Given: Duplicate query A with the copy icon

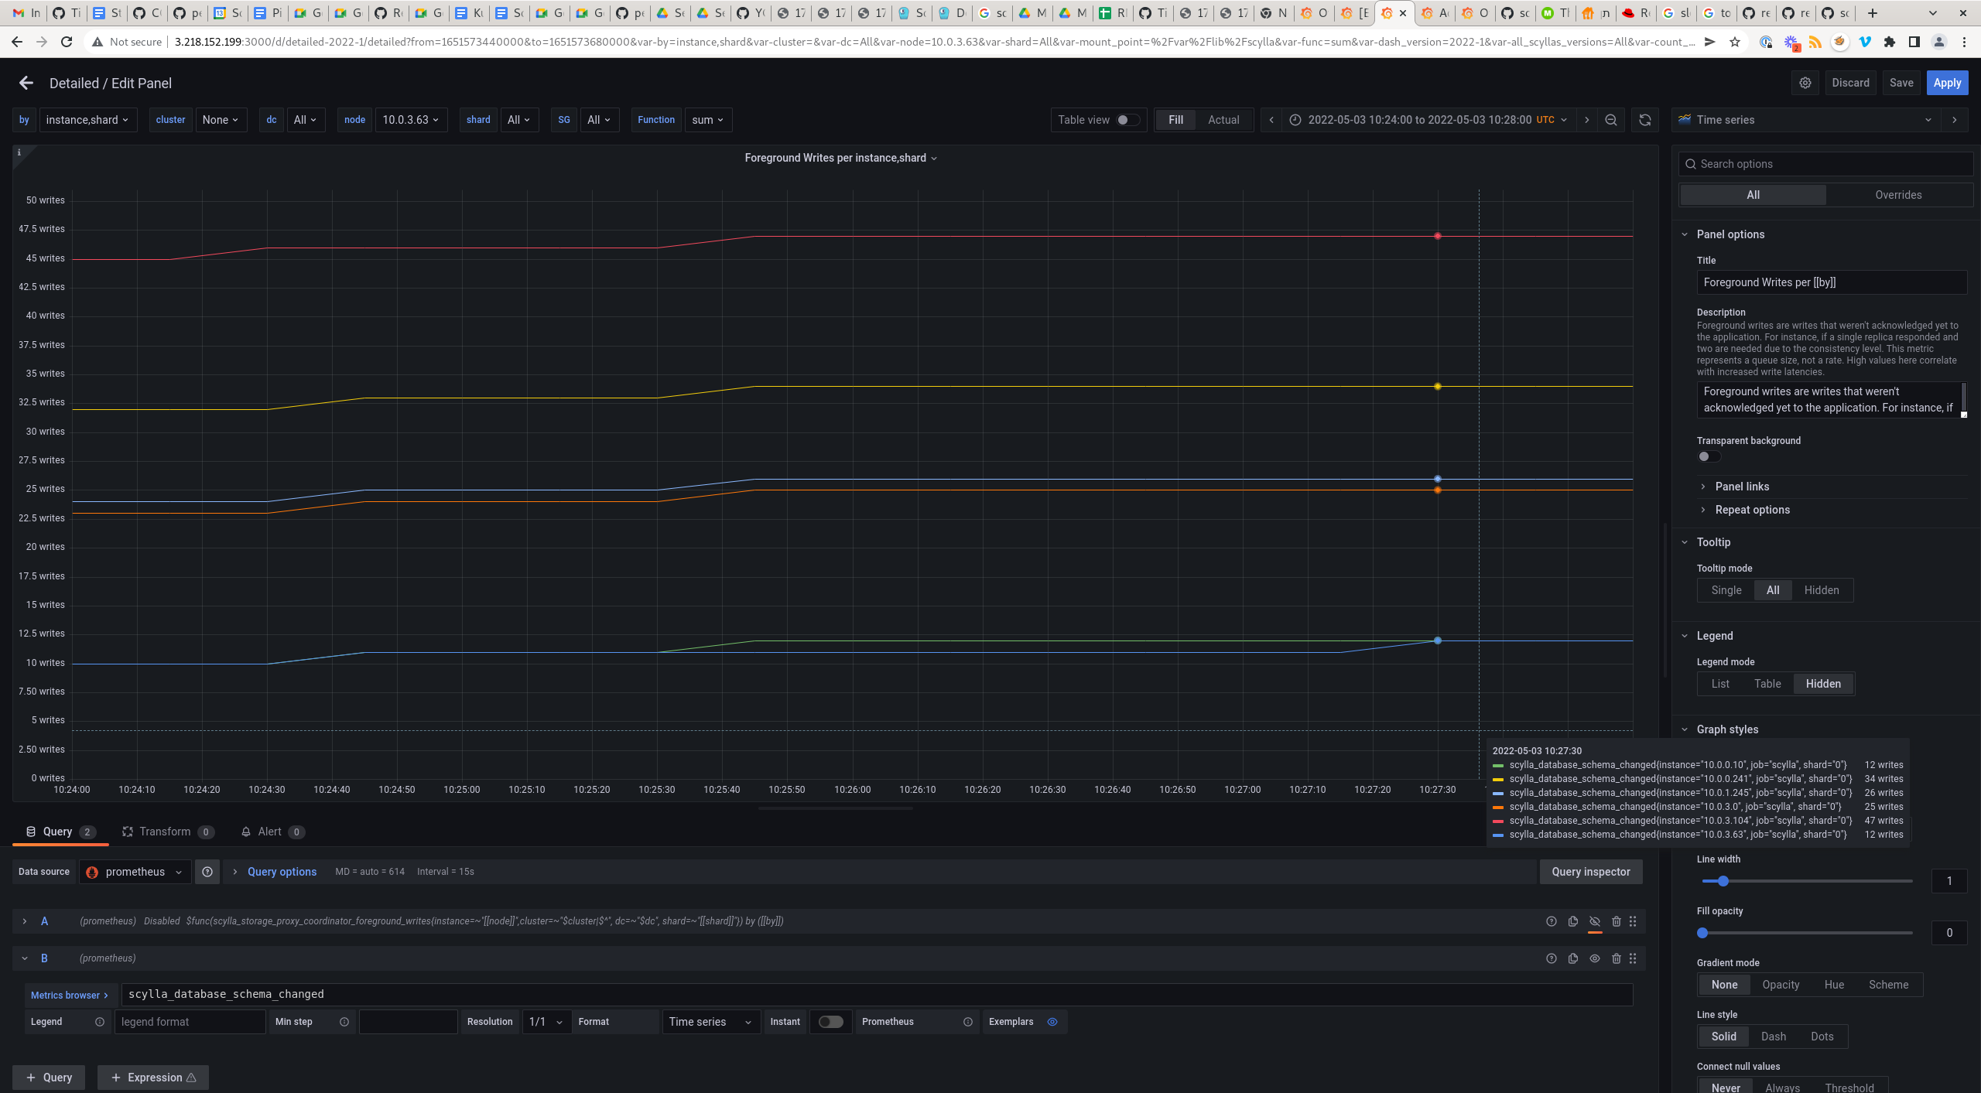Looking at the screenshot, I should coord(1572,921).
